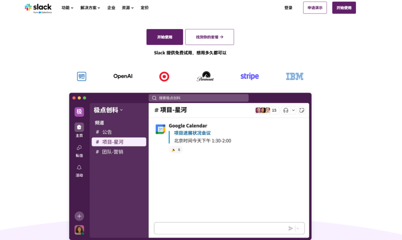Select the 定价 menu item
The image size is (402, 240).
[x=144, y=7]
